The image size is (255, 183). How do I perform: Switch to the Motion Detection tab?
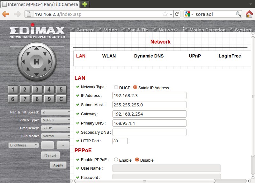[x=207, y=30]
